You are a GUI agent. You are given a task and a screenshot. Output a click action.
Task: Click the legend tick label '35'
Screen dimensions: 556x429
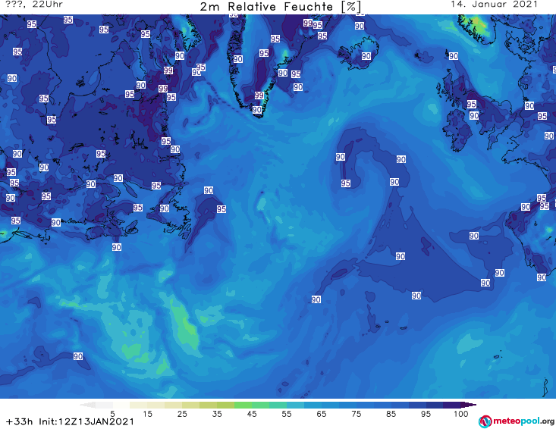[217, 414]
